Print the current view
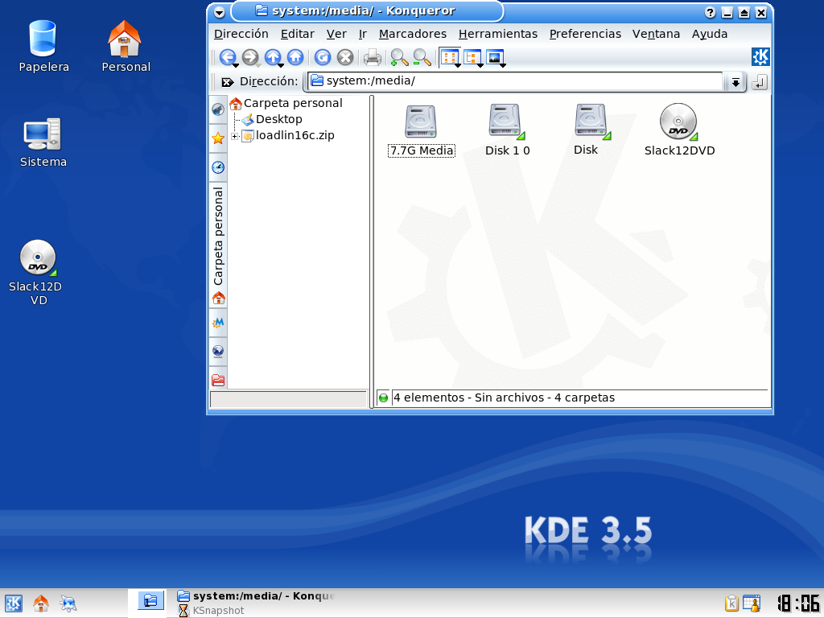The height and width of the screenshot is (618, 824). (x=372, y=57)
